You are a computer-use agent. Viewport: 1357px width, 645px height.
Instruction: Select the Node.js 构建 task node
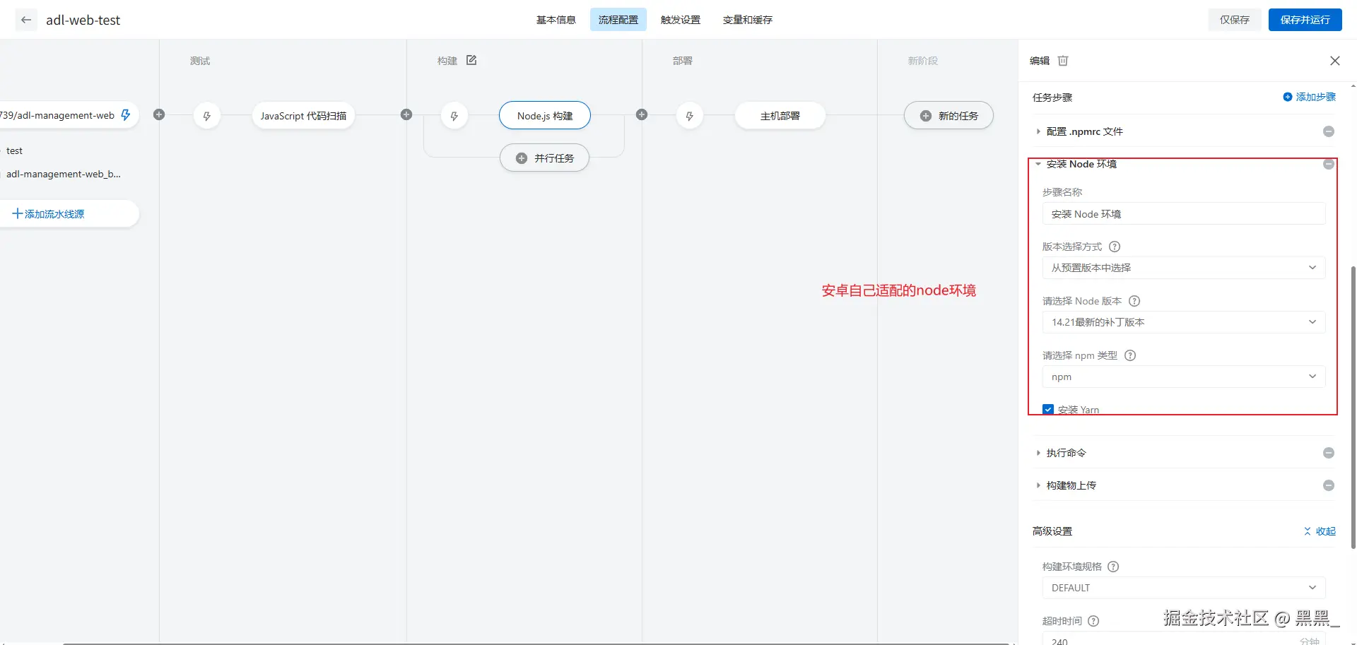click(x=545, y=116)
